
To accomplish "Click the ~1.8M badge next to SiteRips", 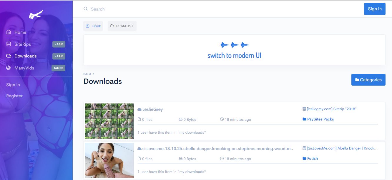I will 59,44.
